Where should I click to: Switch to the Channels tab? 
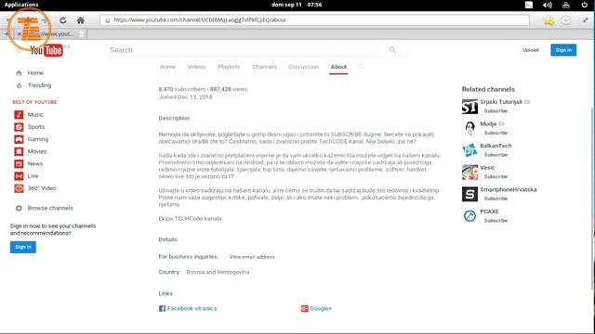(264, 67)
